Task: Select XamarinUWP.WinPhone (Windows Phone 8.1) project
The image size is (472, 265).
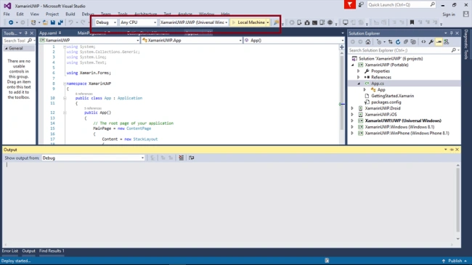Action: coord(407,133)
